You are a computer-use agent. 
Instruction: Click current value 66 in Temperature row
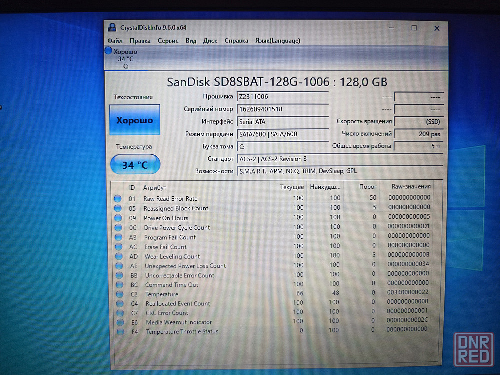300,293
